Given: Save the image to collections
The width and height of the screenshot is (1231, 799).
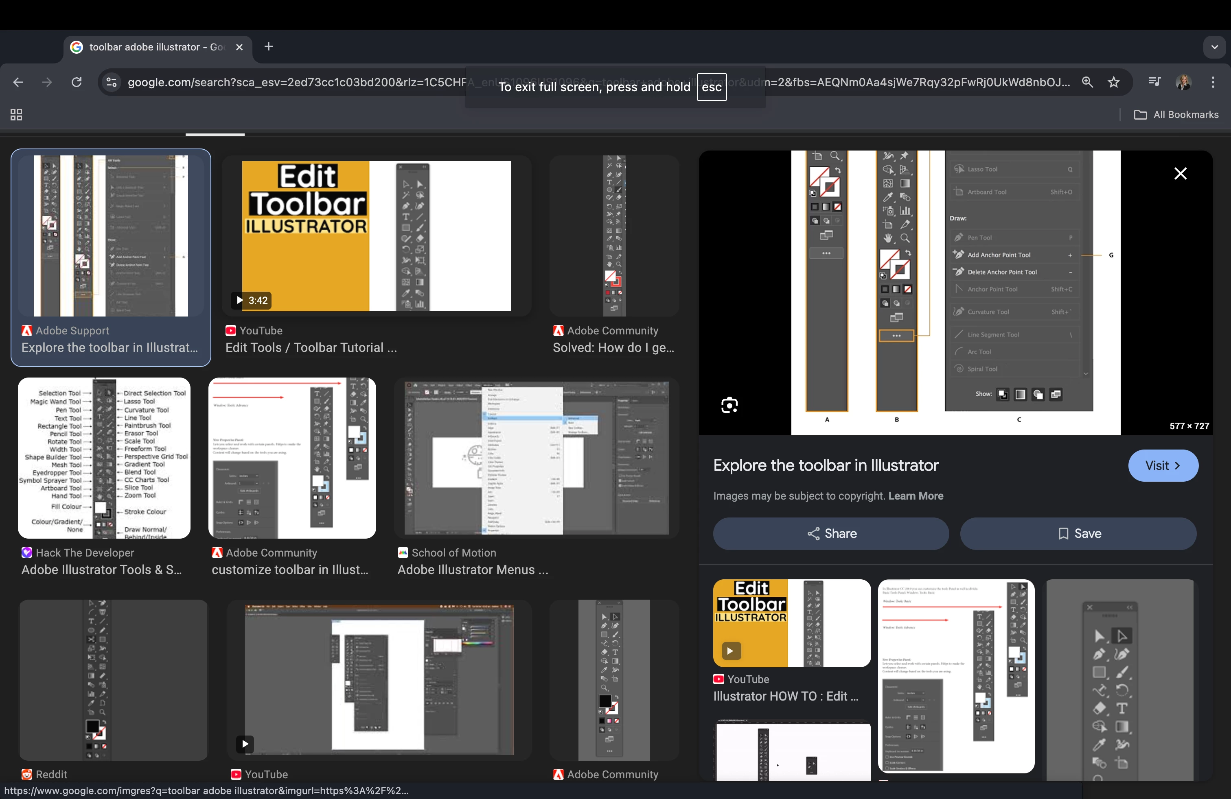Looking at the screenshot, I should (1078, 534).
